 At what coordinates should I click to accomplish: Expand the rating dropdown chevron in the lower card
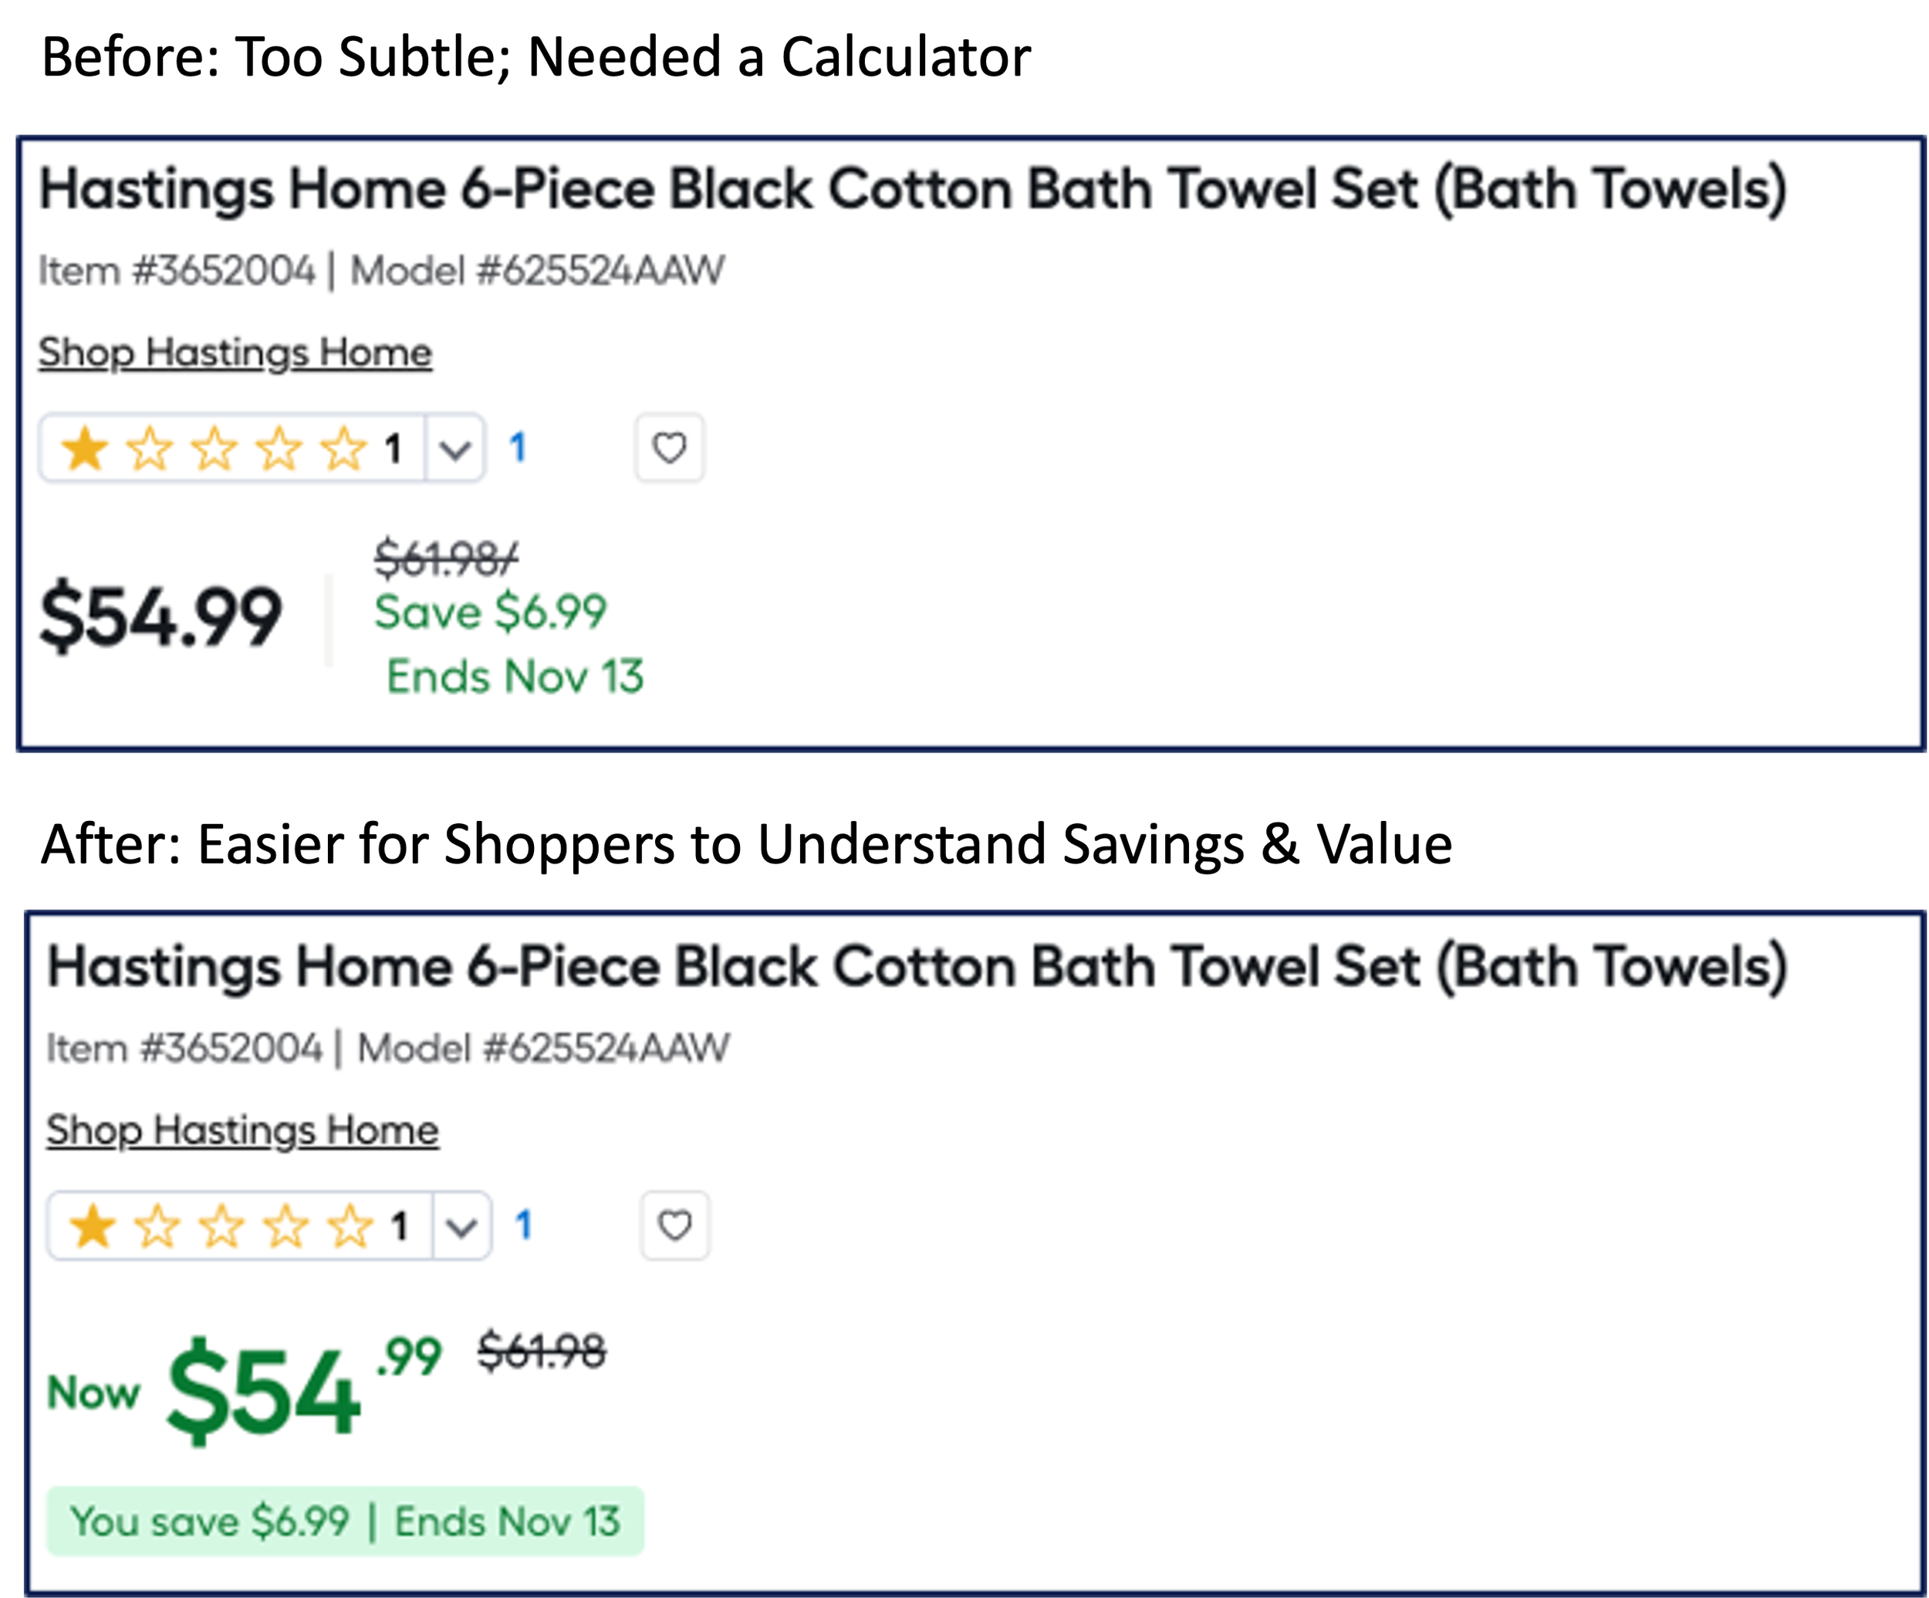pos(461,1227)
